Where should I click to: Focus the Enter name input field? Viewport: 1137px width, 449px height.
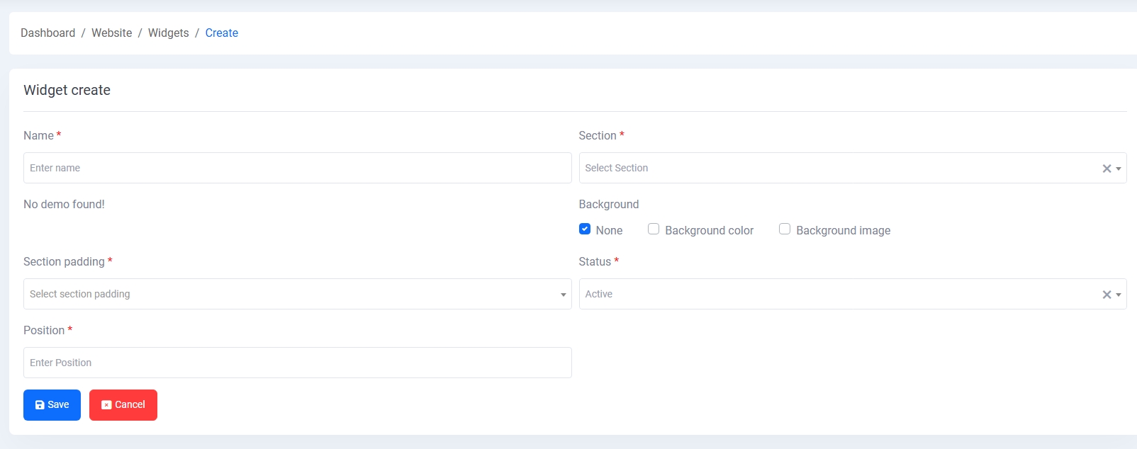pyautogui.click(x=298, y=168)
